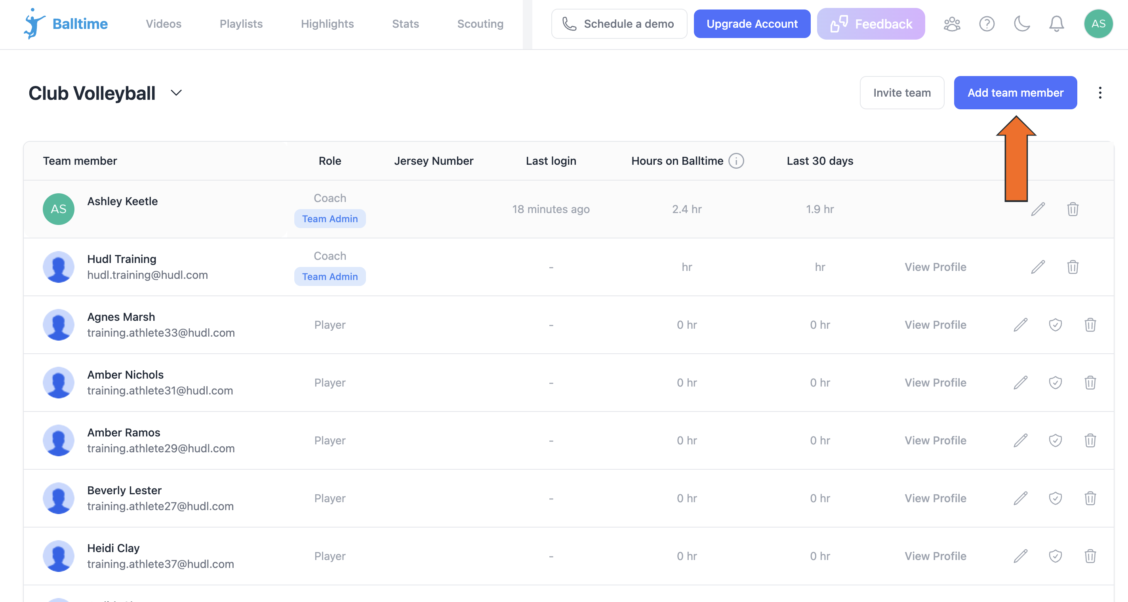Click the shield icon for Amber Ramos
Screen dimensions: 1128x602
coord(1055,440)
